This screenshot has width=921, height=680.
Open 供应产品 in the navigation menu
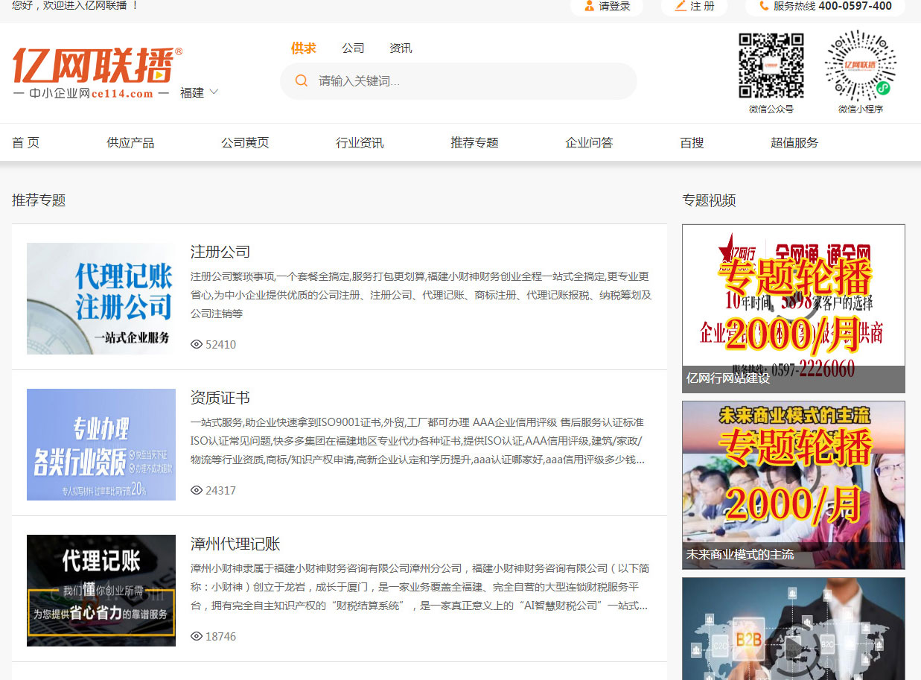[130, 142]
